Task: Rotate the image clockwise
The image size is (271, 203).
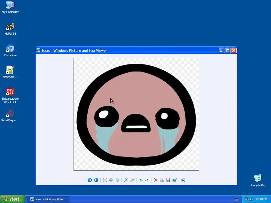Action: tap(141, 180)
